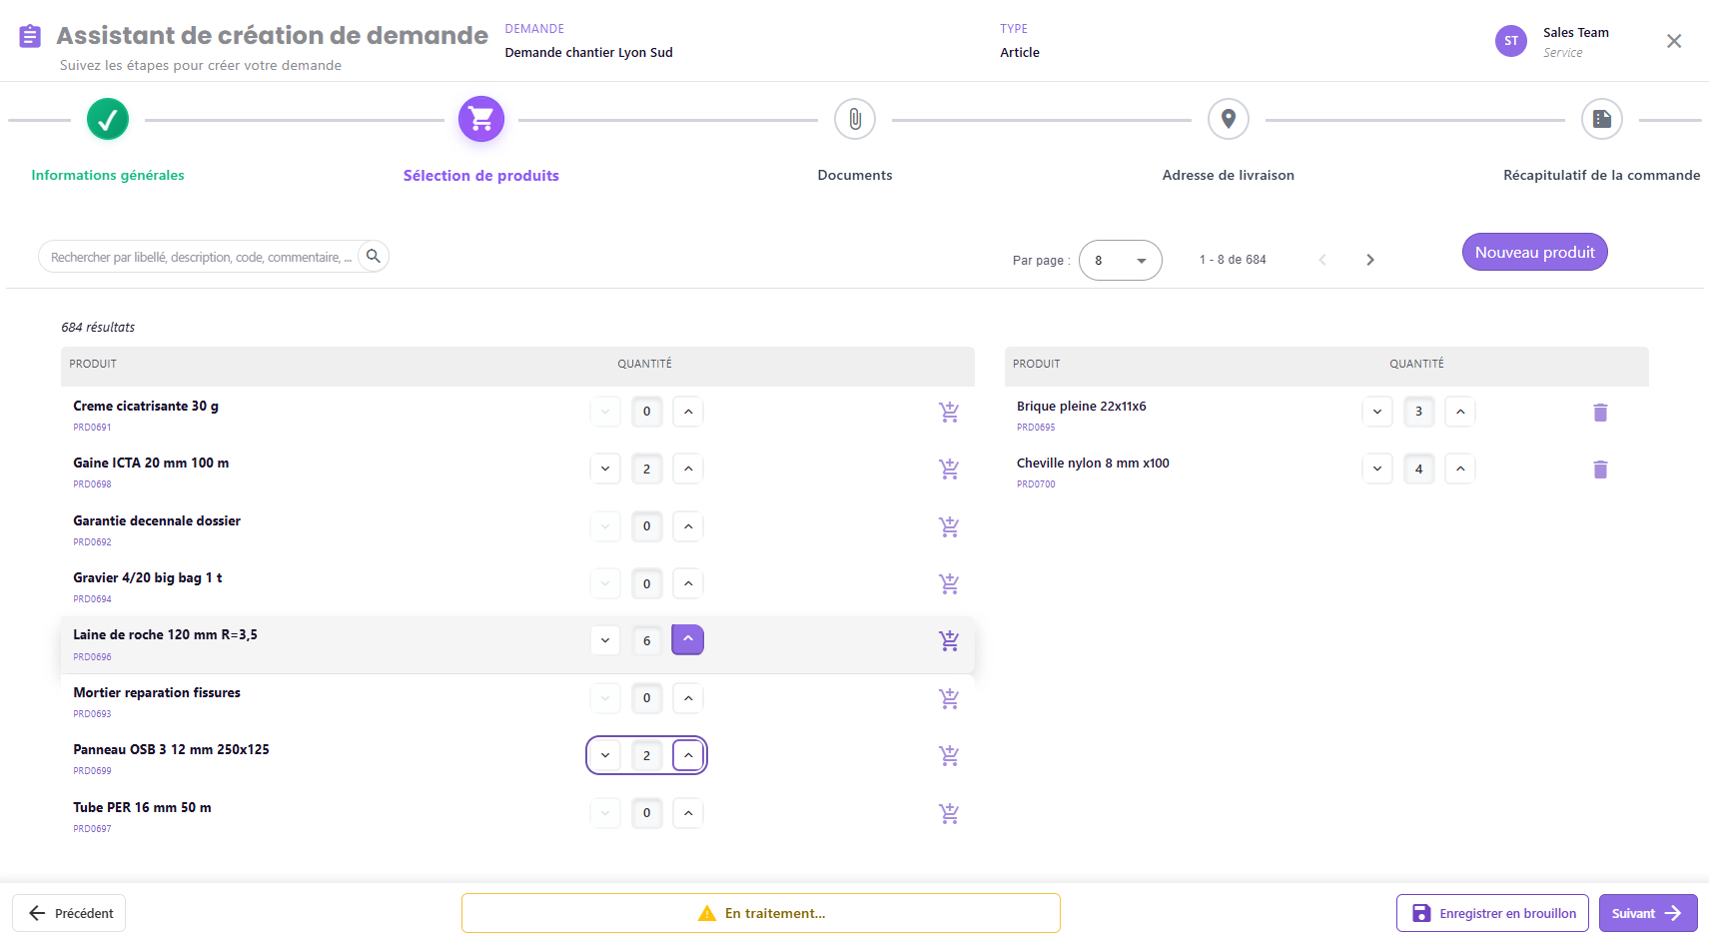Increase quantity of Gravier 4/20 big bag
Screen dimensions: 1709x935
688,583
